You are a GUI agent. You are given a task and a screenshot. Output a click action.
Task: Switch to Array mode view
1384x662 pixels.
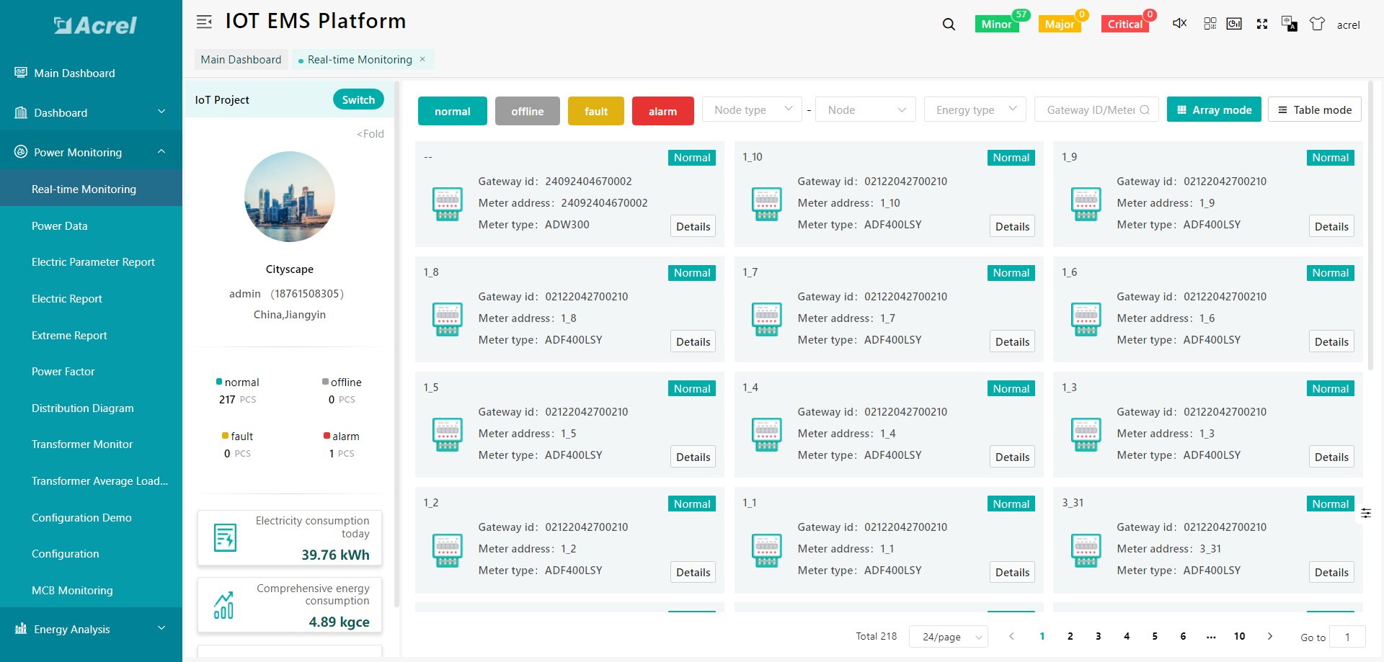[x=1214, y=109]
